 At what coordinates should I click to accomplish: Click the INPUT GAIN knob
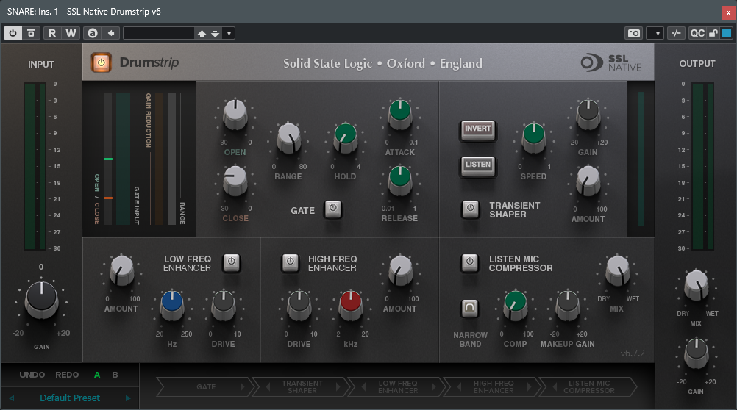tap(41, 299)
